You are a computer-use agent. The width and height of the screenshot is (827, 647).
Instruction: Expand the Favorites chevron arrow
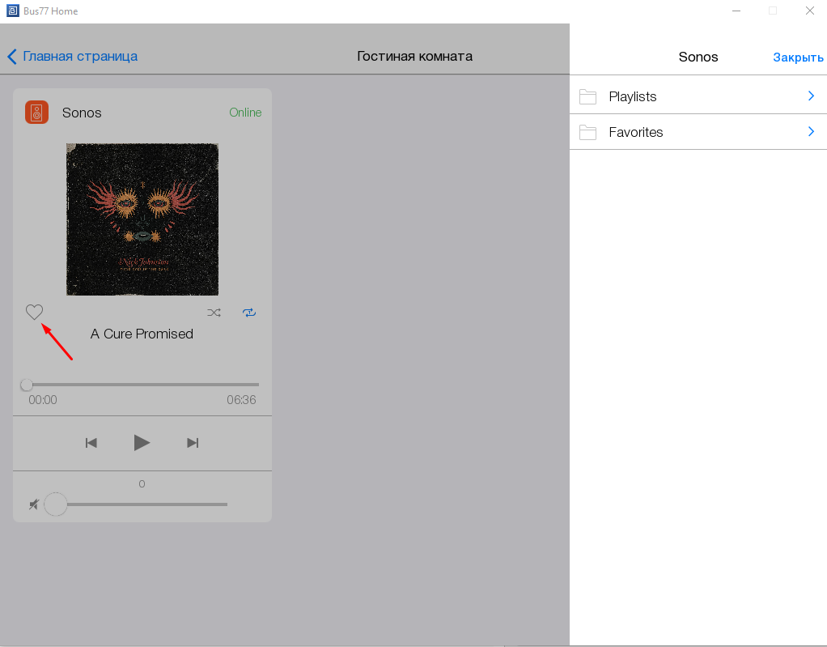(x=811, y=132)
